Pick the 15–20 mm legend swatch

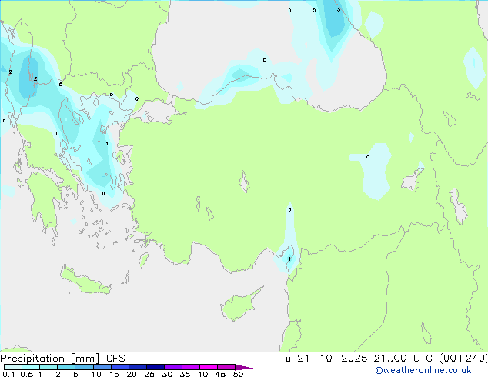pos(119,367)
